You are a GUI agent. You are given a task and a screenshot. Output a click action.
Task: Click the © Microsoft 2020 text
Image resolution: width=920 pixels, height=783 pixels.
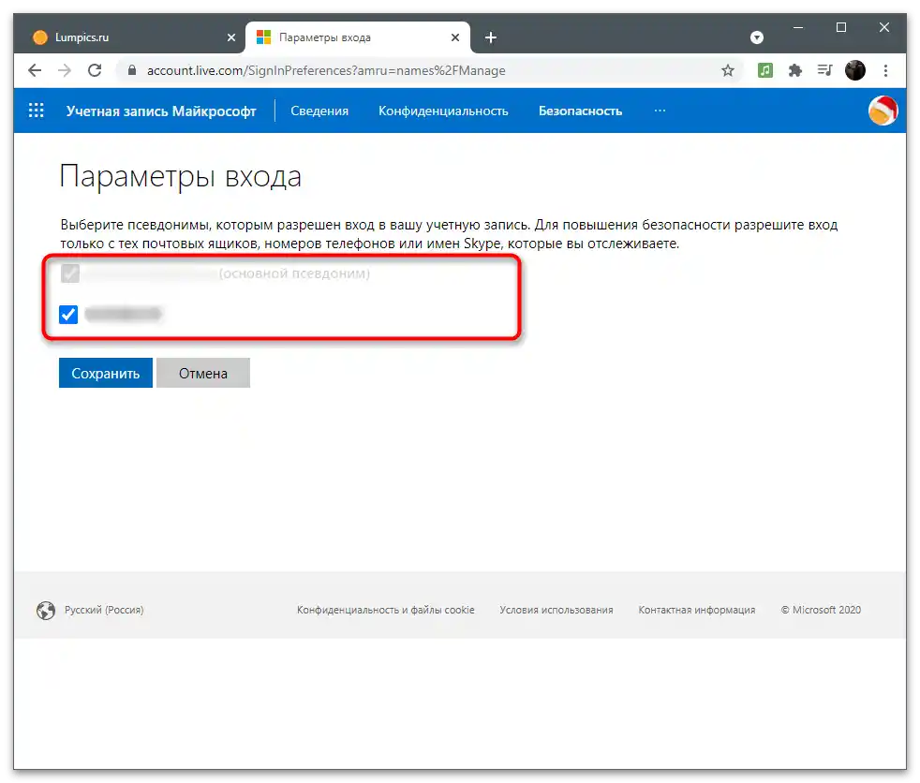click(821, 610)
